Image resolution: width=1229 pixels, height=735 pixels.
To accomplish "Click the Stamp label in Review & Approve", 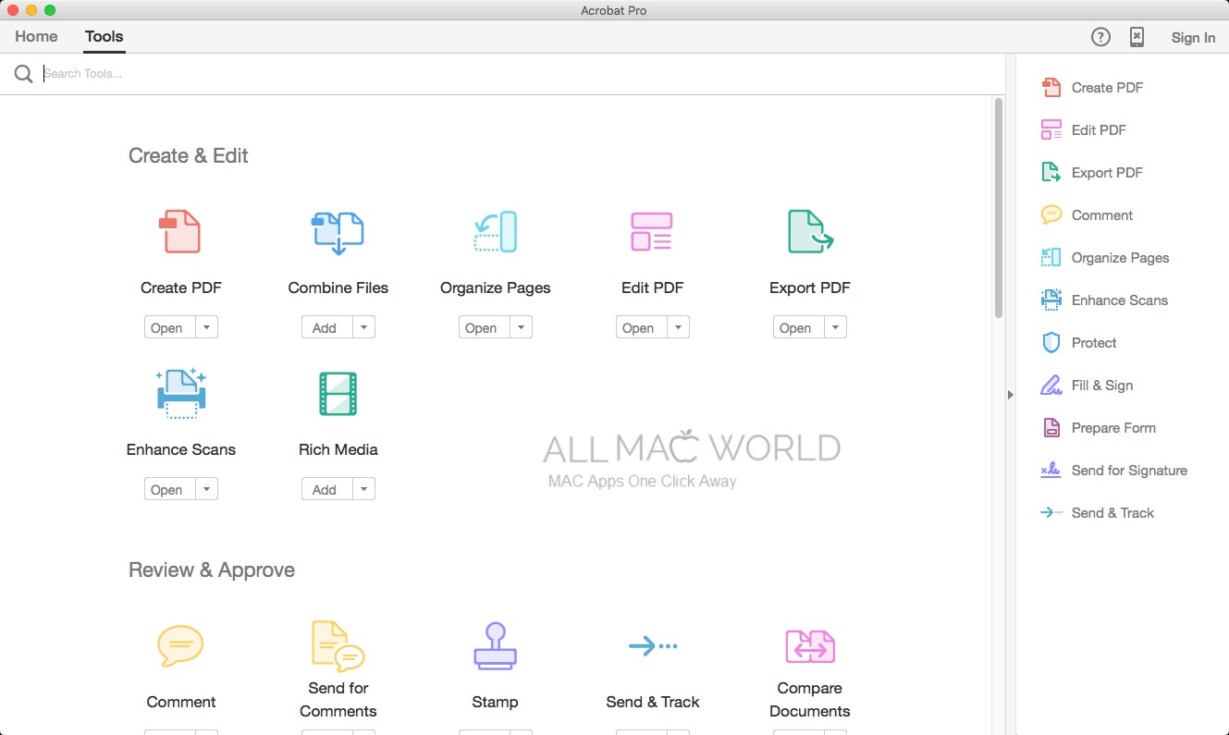I will (495, 702).
